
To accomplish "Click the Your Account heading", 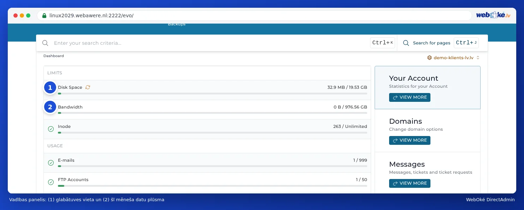I will (x=413, y=78).
